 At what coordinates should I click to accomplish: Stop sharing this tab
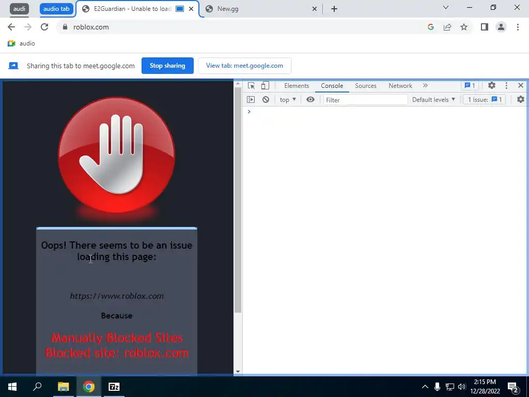pyautogui.click(x=167, y=66)
